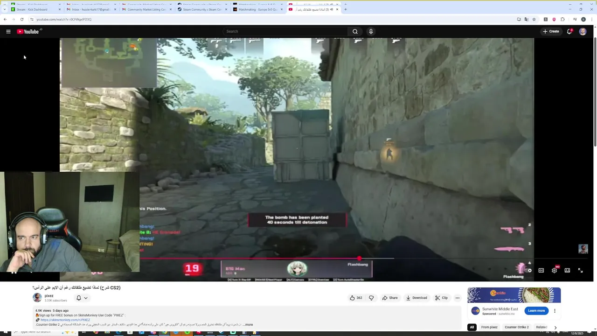
Task: Select the Related chip
Action: tap(541, 327)
